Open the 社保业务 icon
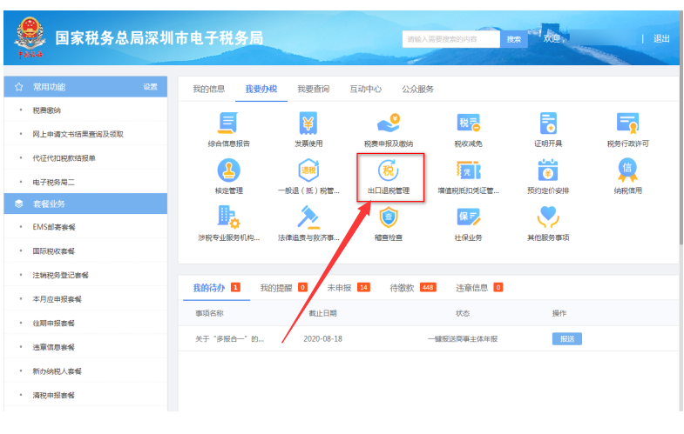684x434 pixels. 468,217
